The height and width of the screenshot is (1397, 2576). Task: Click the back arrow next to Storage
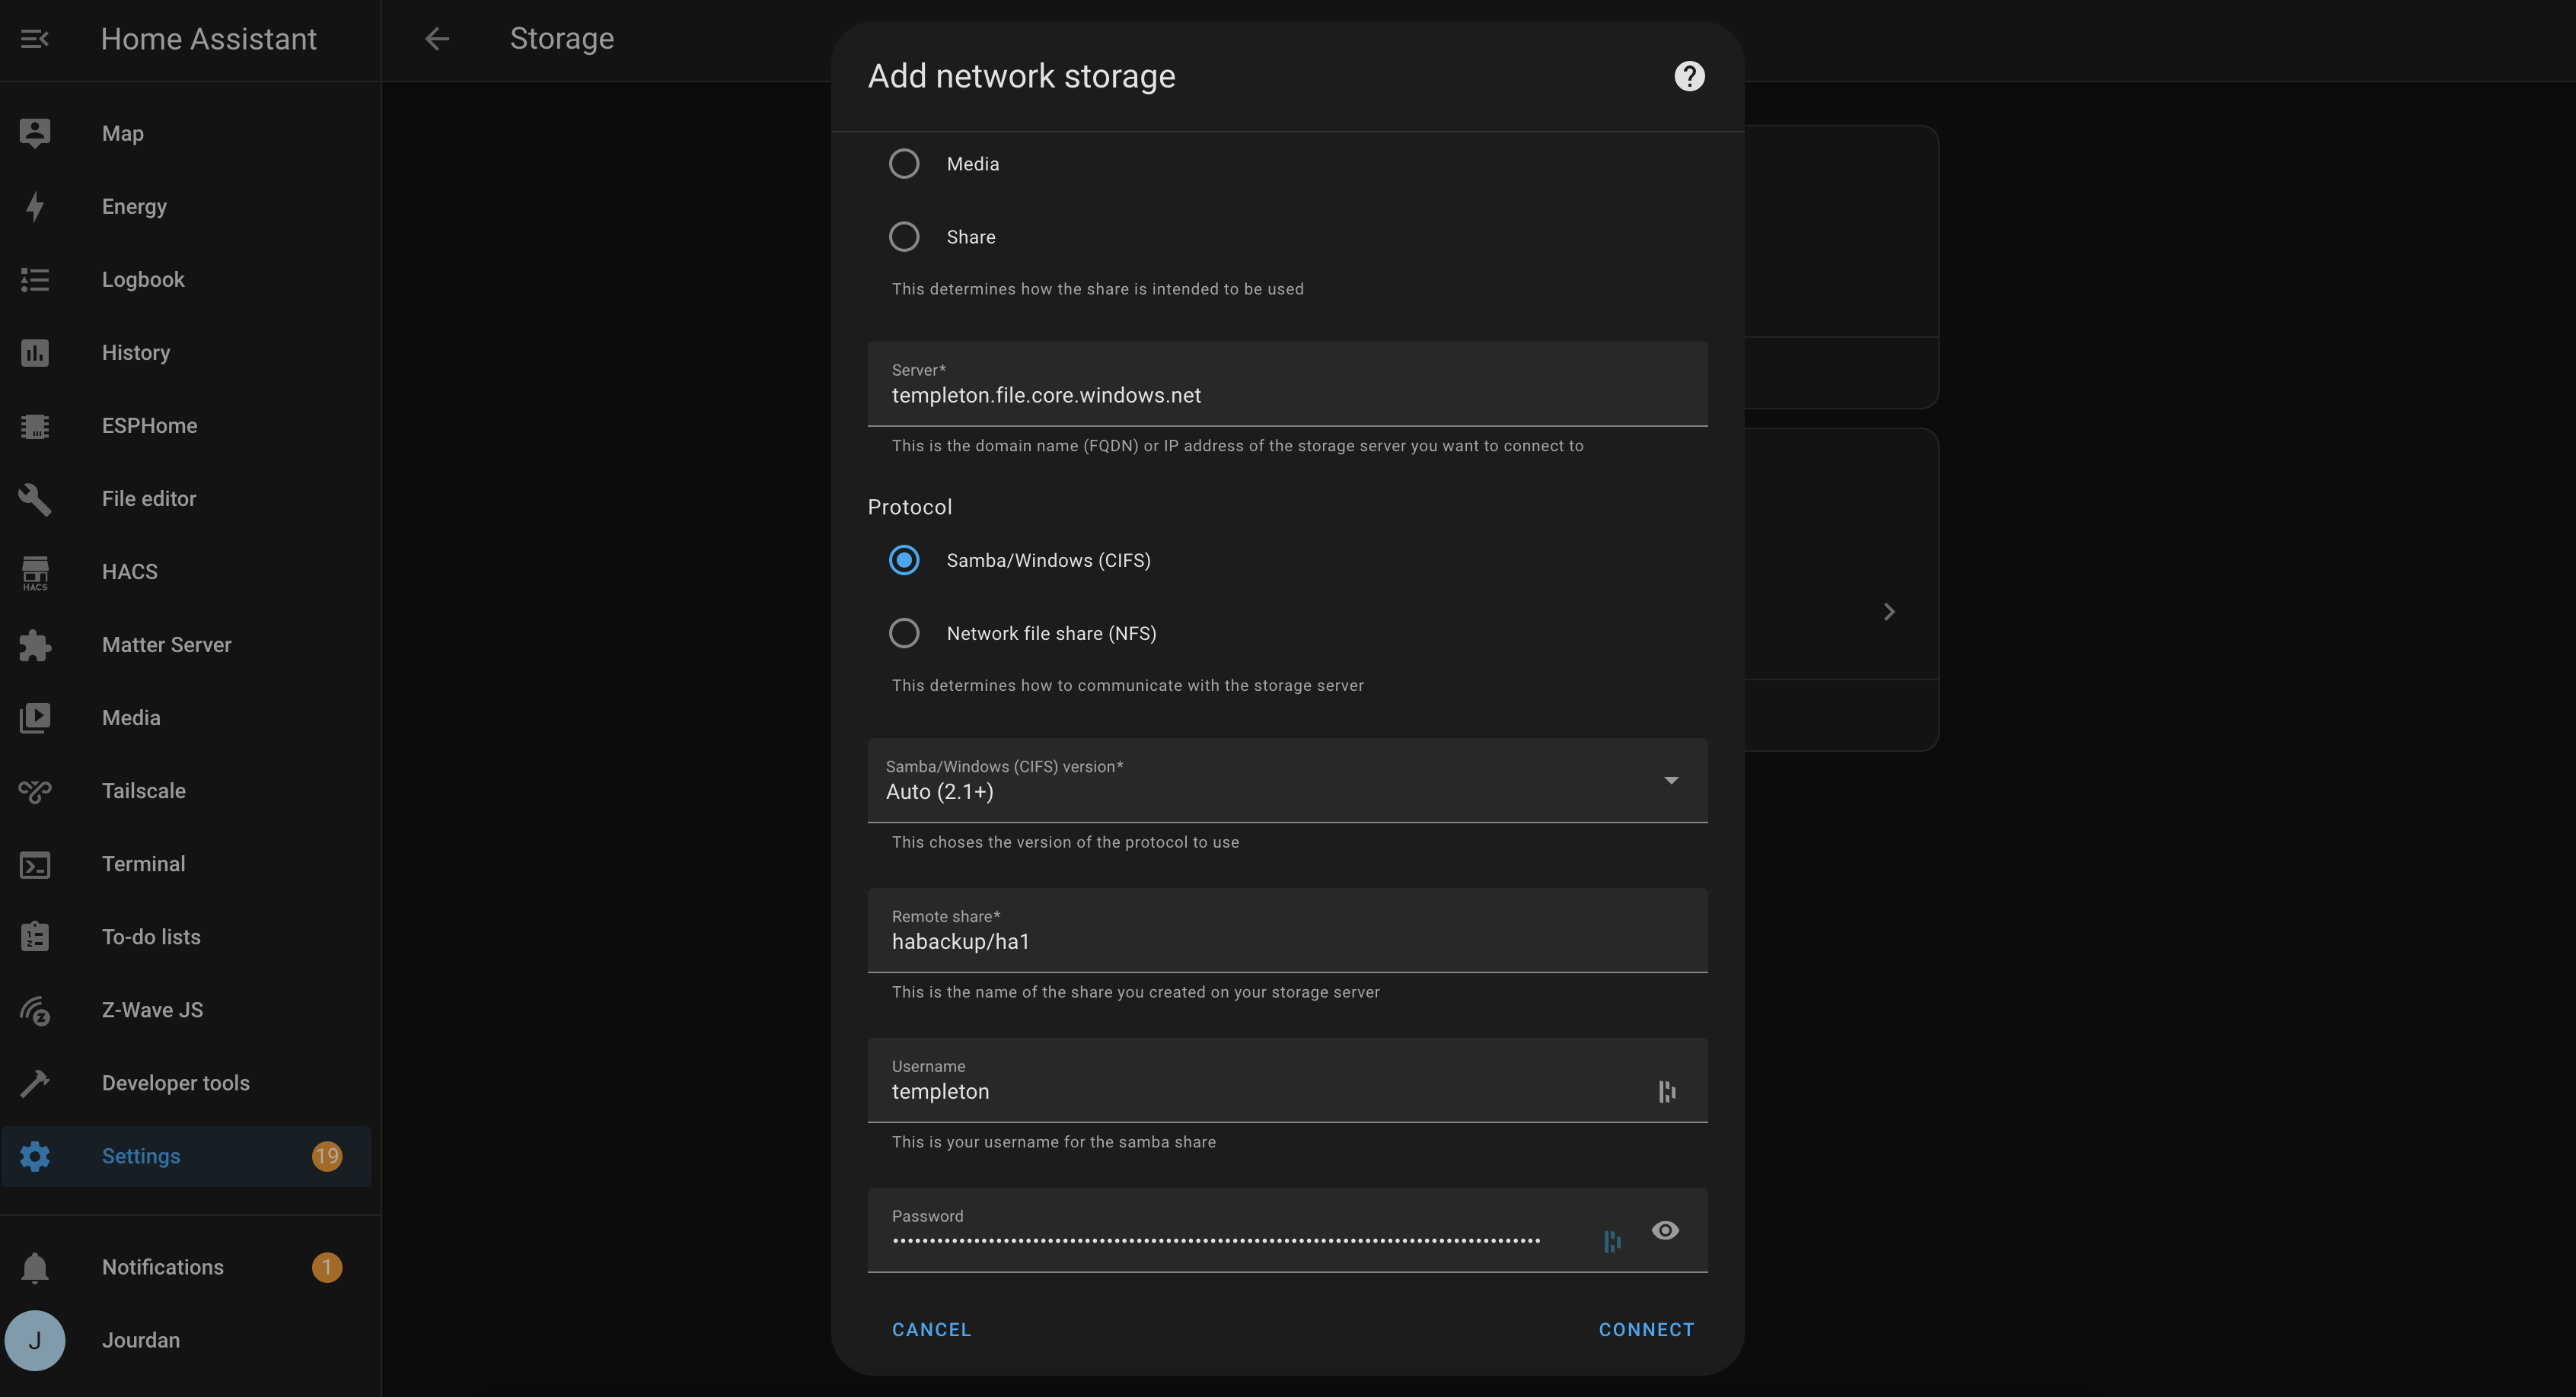coord(437,39)
